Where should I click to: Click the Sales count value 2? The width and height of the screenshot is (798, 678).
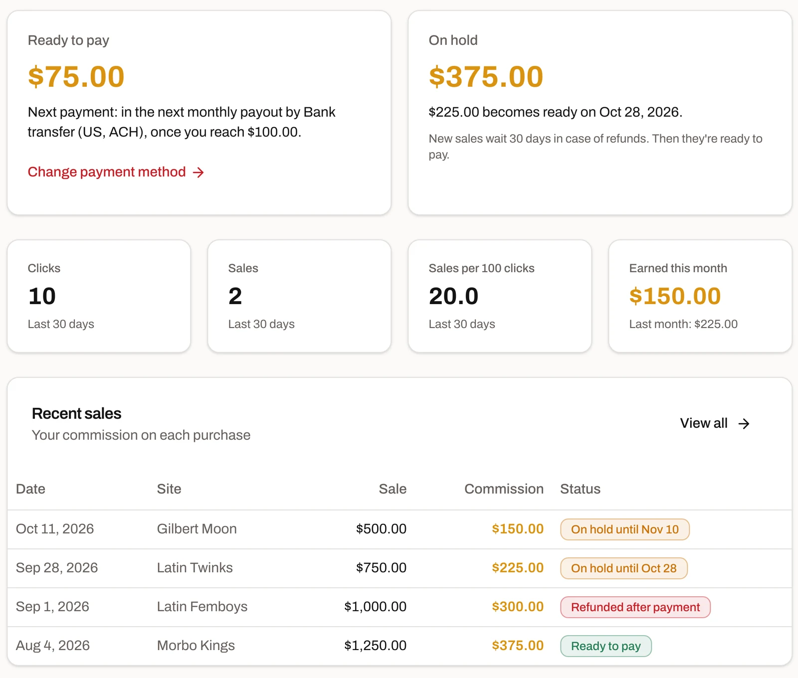pyautogui.click(x=235, y=296)
